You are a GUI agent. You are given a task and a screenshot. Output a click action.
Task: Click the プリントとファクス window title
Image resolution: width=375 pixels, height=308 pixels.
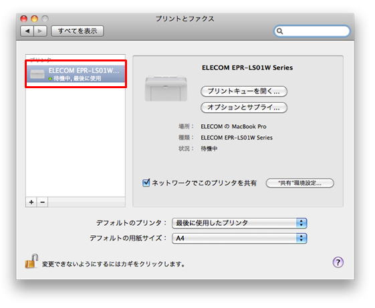click(185, 19)
